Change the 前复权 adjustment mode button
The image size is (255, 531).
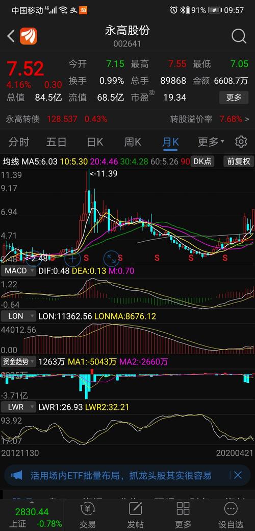(239, 161)
